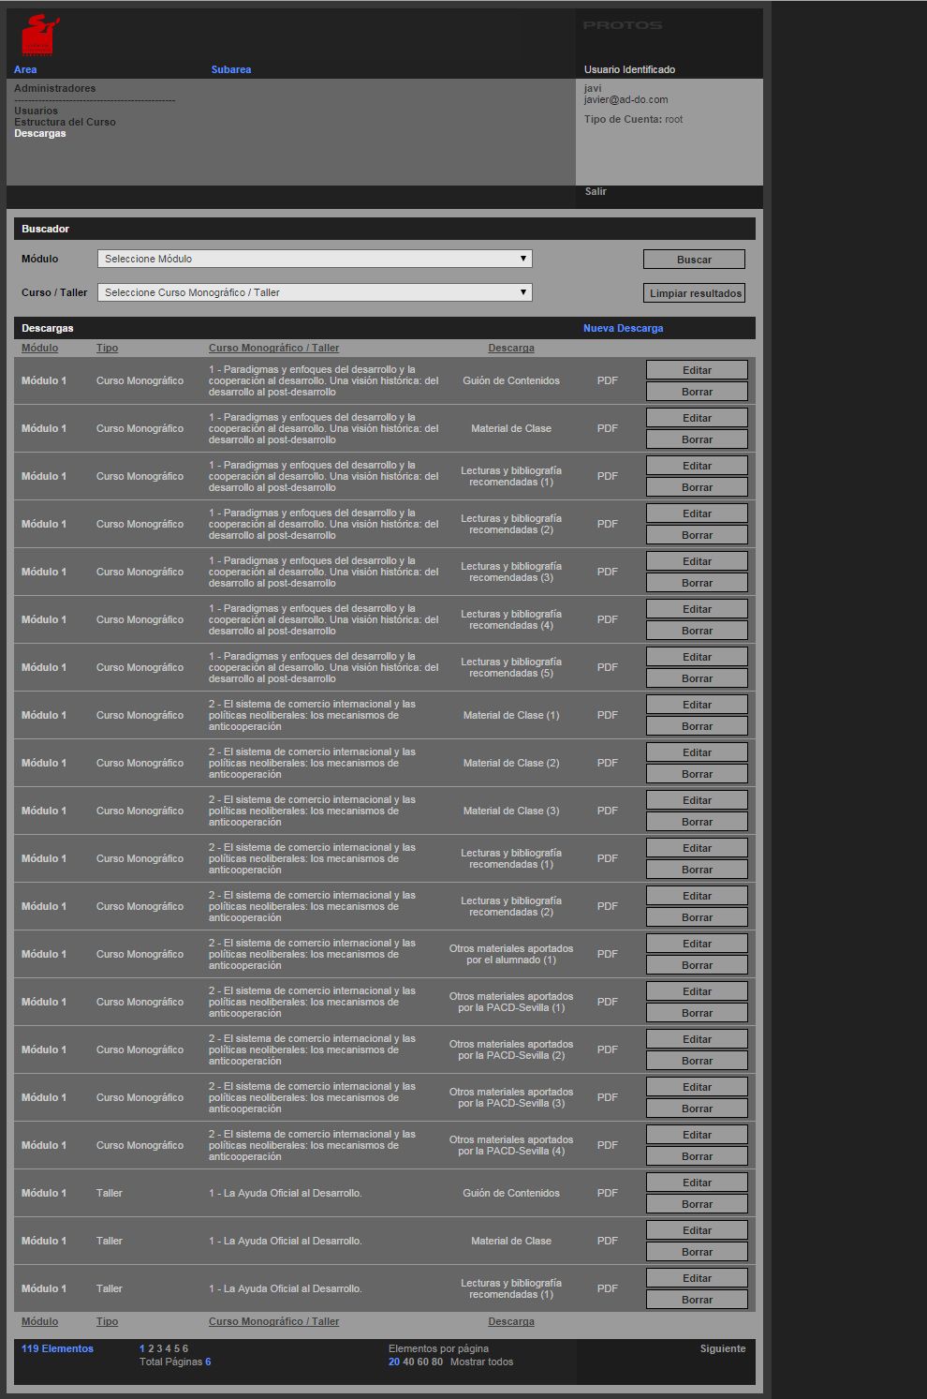Edit the Paradigmas Guión de Contenidos row

point(697,370)
